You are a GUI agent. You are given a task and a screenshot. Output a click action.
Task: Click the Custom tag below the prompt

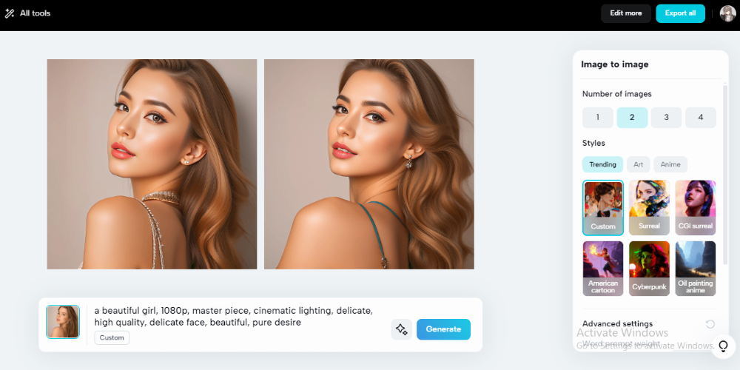pos(112,338)
